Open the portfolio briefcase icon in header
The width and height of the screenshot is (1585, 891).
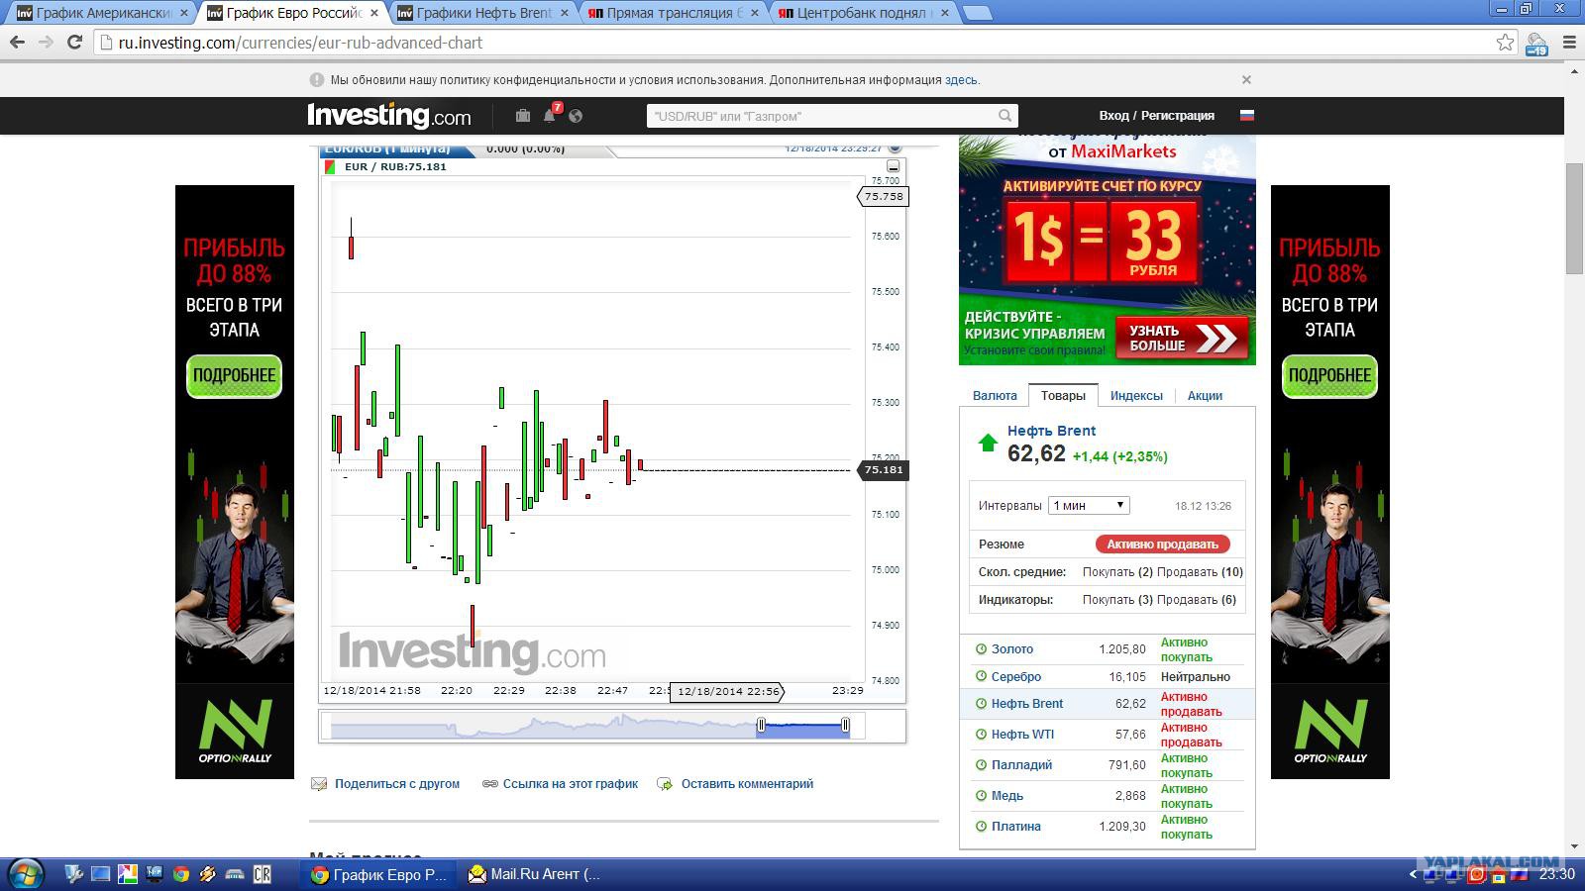[x=523, y=116]
